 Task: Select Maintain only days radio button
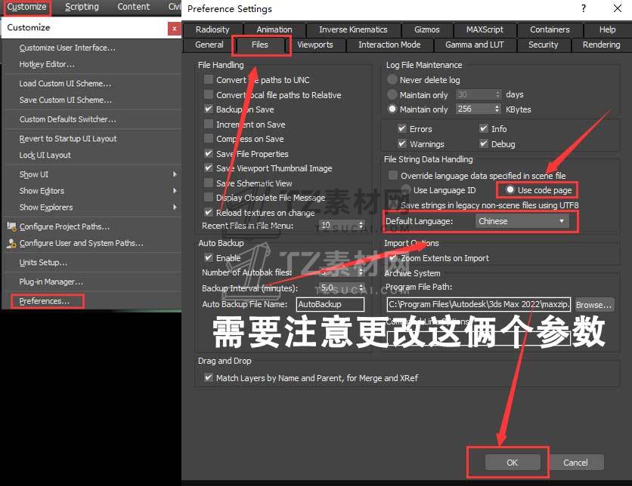392,94
